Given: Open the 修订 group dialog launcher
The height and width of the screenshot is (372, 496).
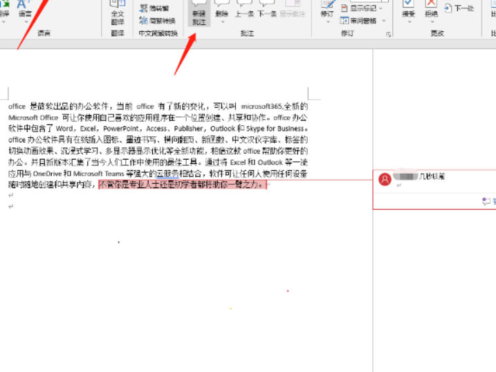Looking at the screenshot, I should point(389,34).
